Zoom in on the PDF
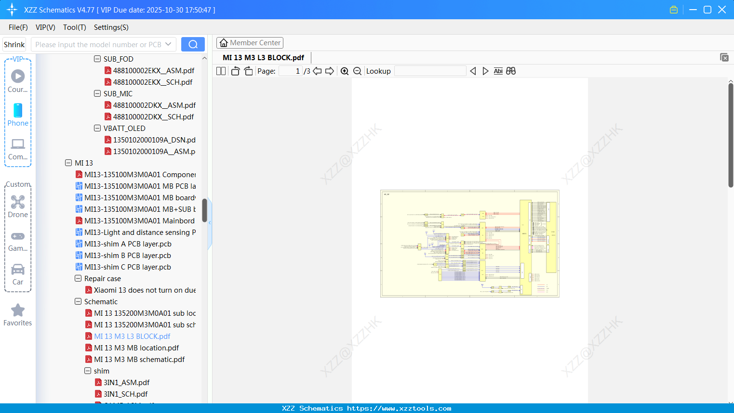Image resolution: width=734 pixels, height=413 pixels. click(345, 71)
